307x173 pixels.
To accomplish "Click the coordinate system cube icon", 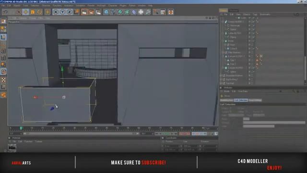I will [76, 12].
